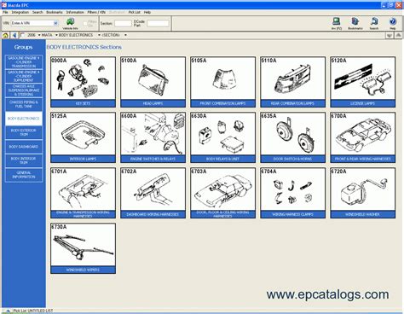
Task: Open the File menu
Action: pyautogui.click(x=5, y=12)
